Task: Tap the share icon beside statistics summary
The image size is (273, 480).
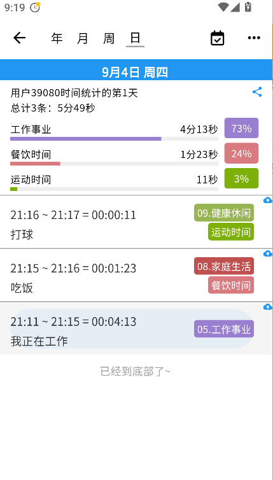Action: tap(257, 92)
